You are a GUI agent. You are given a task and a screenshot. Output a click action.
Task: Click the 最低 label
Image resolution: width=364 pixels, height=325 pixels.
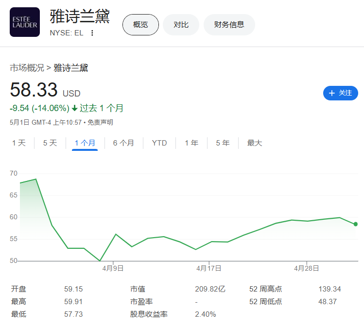(x=18, y=314)
